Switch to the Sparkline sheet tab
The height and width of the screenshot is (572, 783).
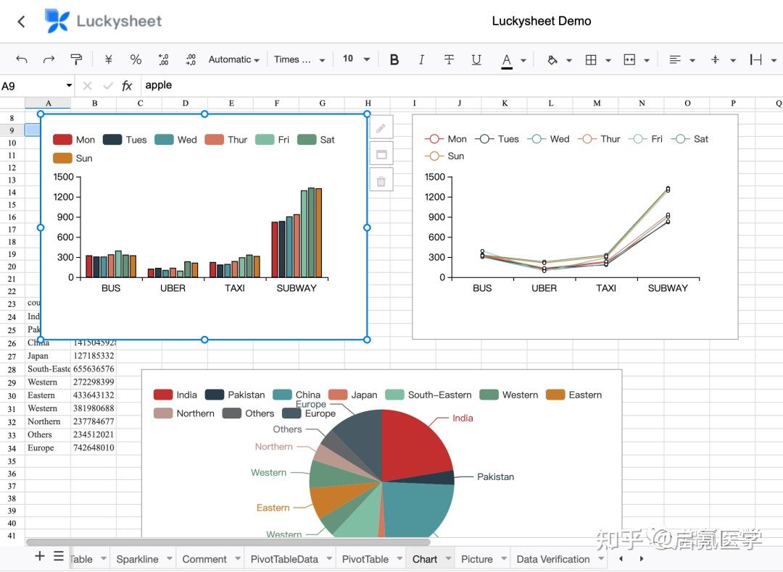138,558
